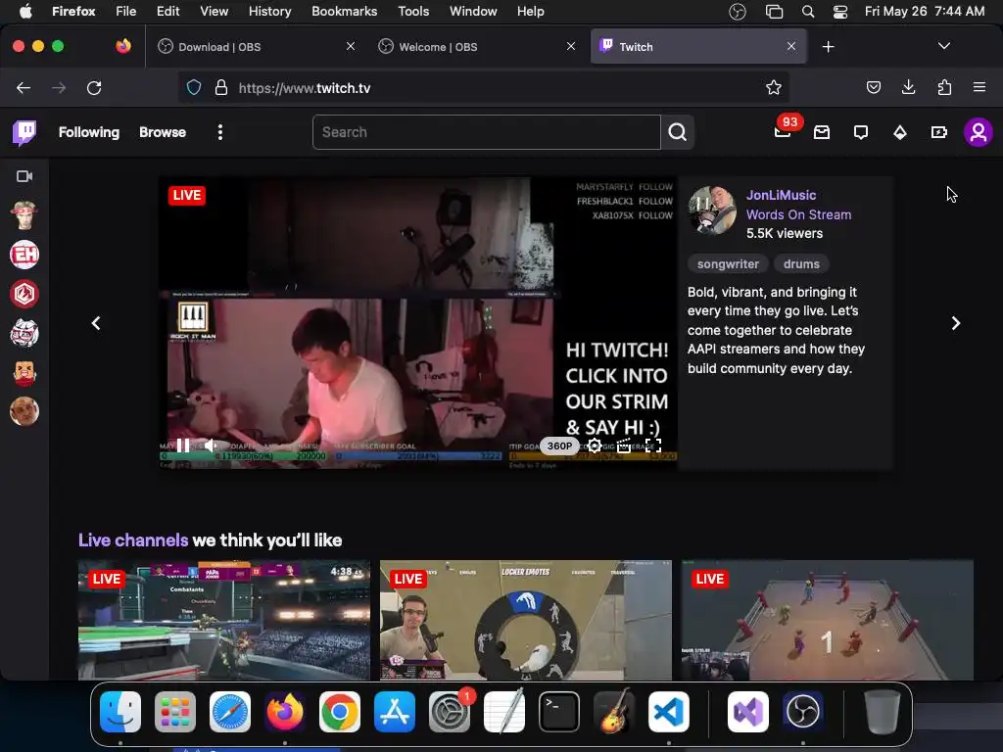The height and width of the screenshot is (752, 1003).
Task: Open the Firefox Pocket save icon
Action: 873,87
